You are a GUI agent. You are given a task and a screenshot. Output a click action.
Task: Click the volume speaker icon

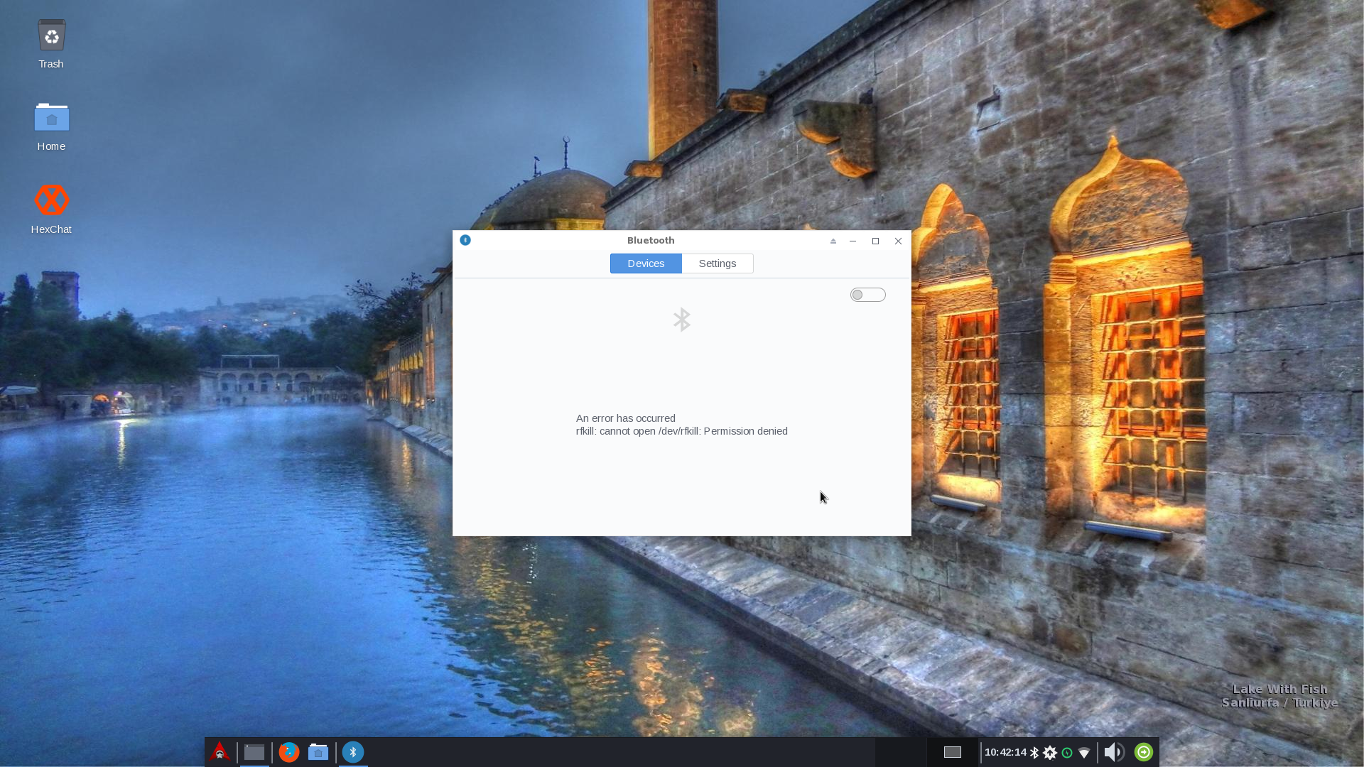[1114, 752]
